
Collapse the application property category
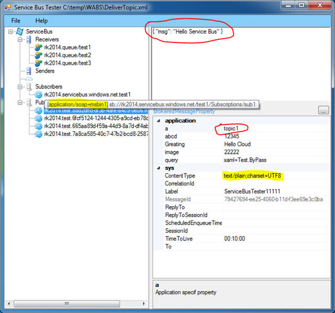(159, 121)
